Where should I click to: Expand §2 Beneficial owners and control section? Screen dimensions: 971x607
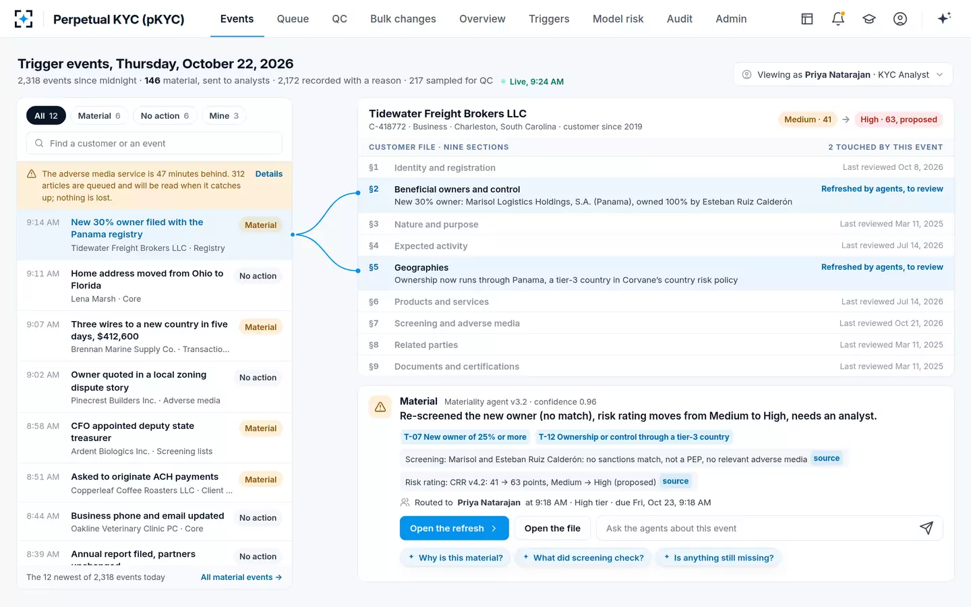coord(656,196)
